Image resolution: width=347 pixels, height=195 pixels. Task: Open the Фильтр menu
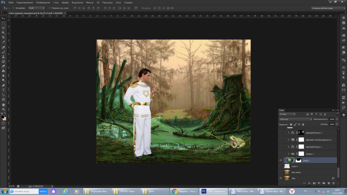click(90, 3)
